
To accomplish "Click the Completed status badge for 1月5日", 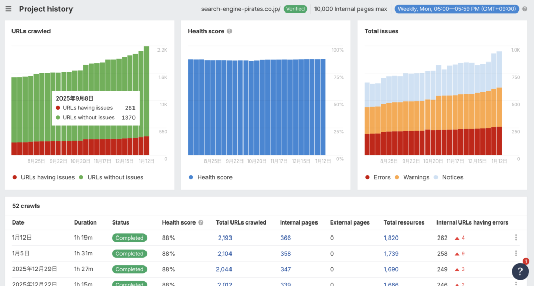I will (x=129, y=254).
